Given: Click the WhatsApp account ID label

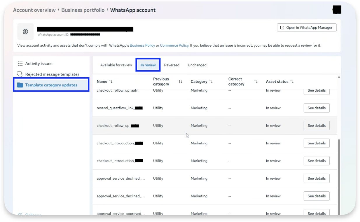Looking at the screenshot, I should pos(53,34).
